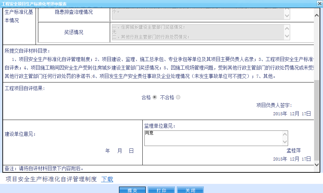The height and width of the screenshot is (193, 323).
Task: Click the main vertical scrollbar thumb
Action: (x=317, y=120)
